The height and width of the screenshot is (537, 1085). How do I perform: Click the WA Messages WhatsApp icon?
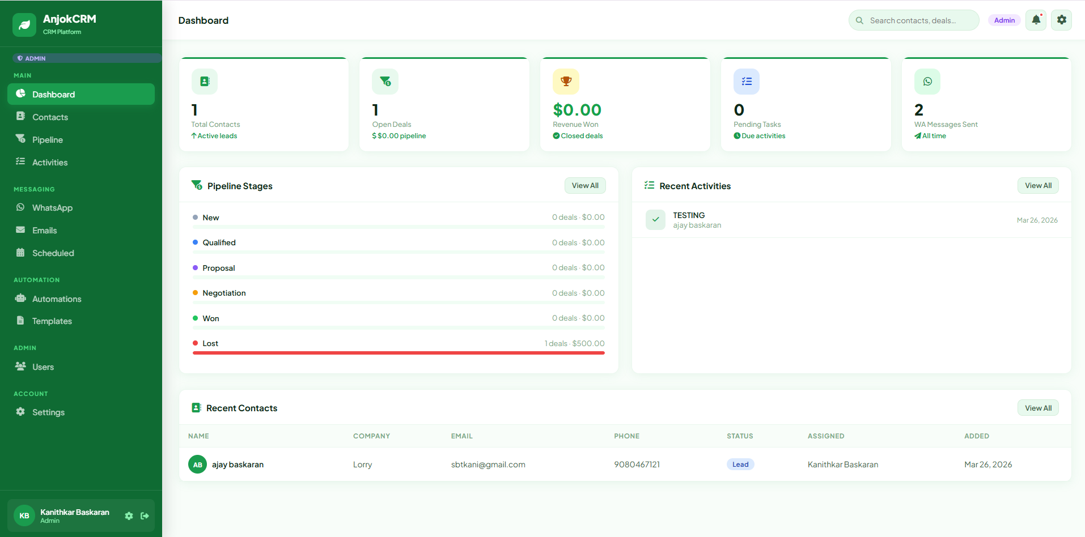(x=927, y=82)
